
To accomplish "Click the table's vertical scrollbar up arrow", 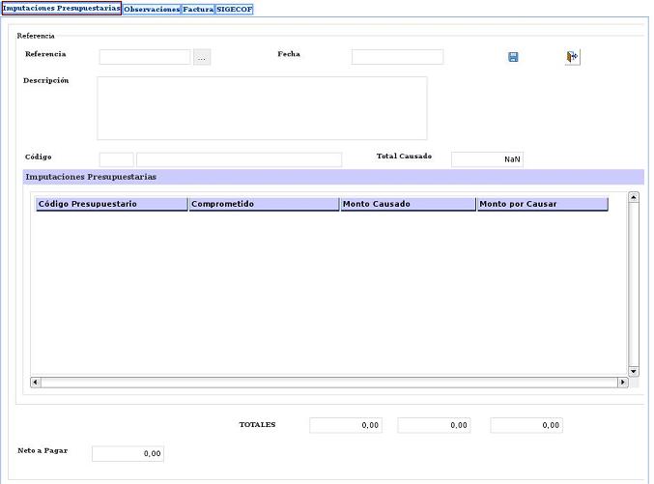I will pos(634,197).
